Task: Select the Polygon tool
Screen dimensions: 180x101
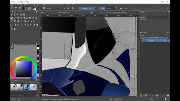Action: click(x=24, y=18)
